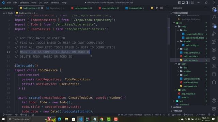Open the Terminal menu
The height and width of the screenshot is (122, 218).
pos(55,3)
